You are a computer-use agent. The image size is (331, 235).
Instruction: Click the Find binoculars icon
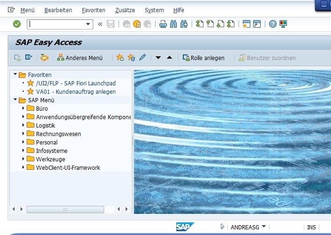pyautogui.click(x=173, y=24)
